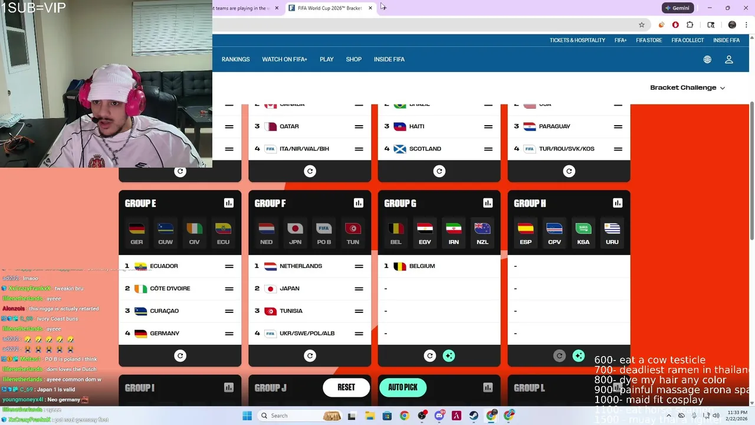Auto-pick Group G using sparkle icon
The width and height of the screenshot is (755, 425).
tap(449, 355)
